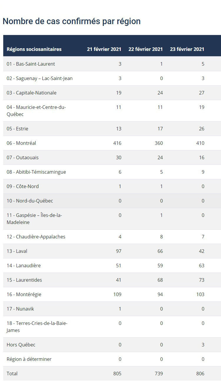Click the 15 - Laurentides row label

(x=24, y=280)
